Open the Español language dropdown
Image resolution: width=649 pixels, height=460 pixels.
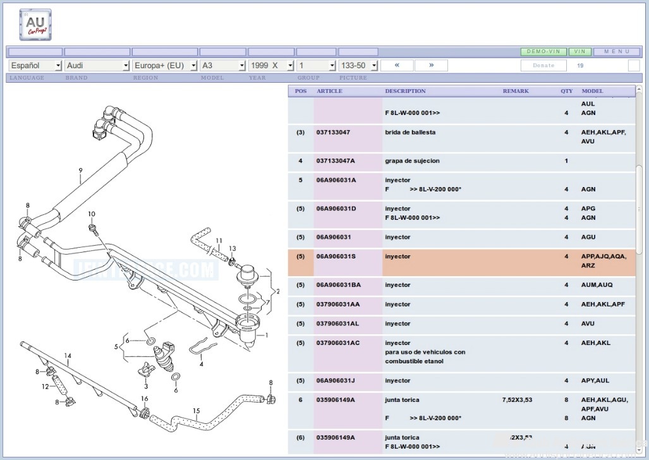click(35, 66)
